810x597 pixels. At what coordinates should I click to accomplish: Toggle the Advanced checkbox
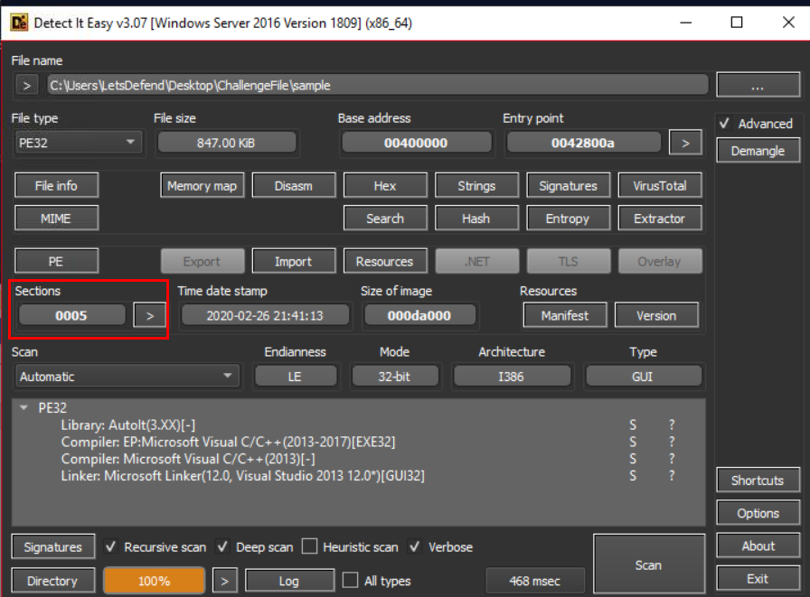click(x=724, y=124)
